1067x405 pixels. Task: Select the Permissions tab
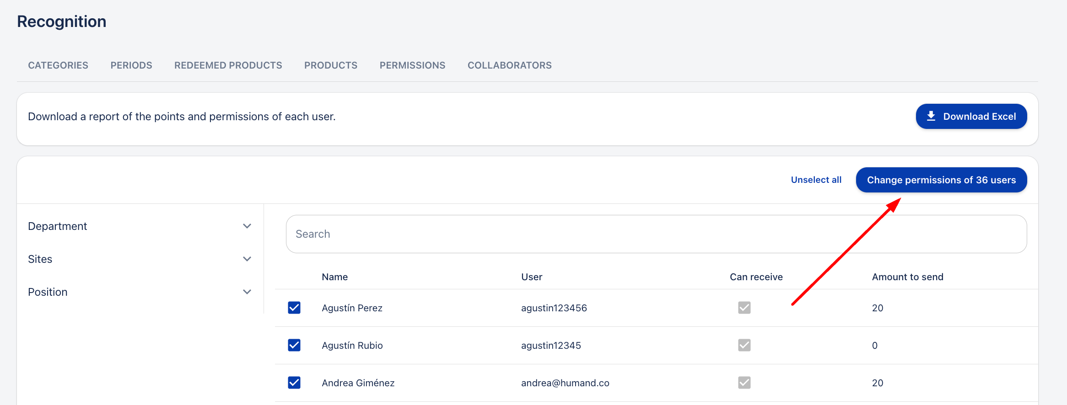(x=412, y=65)
